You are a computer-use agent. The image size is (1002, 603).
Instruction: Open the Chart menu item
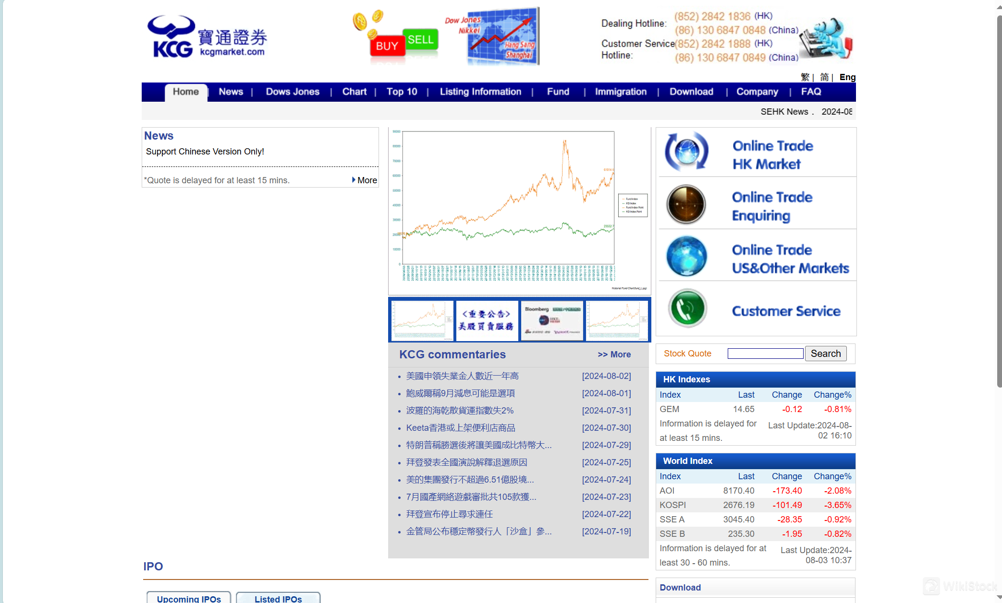point(354,92)
